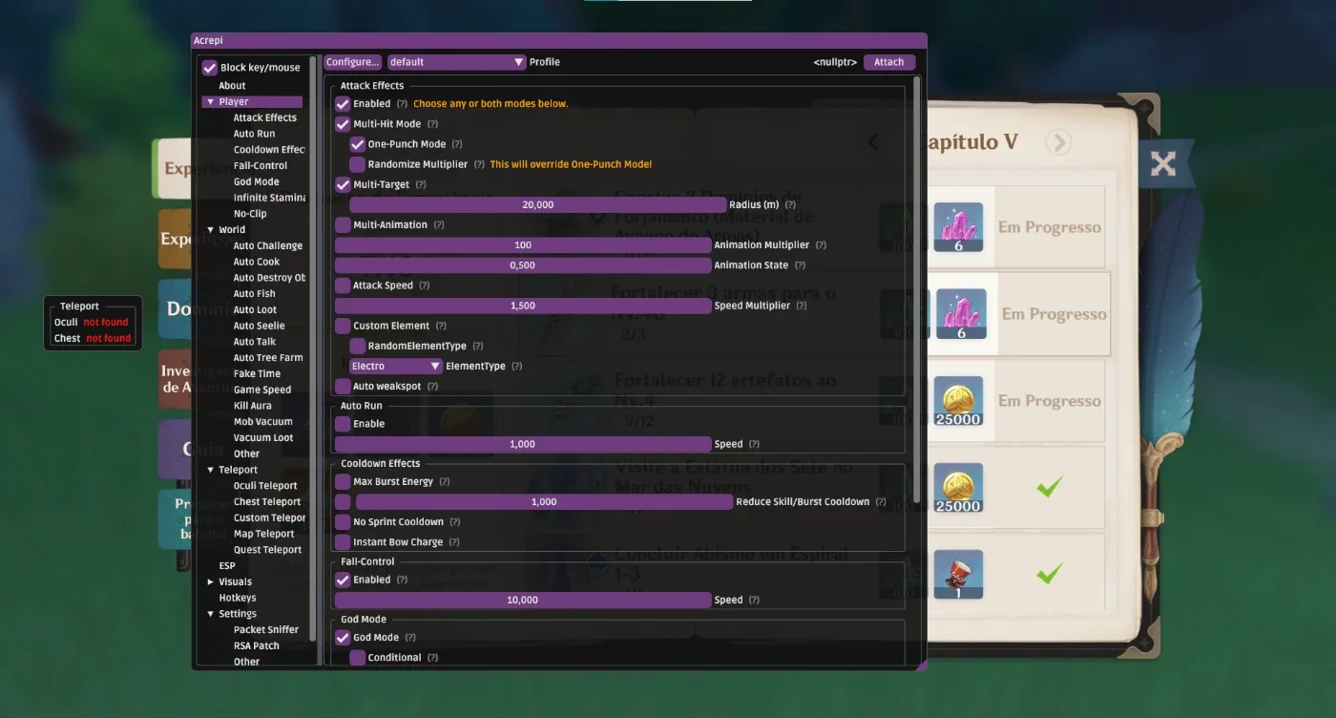Open the default profile dropdown
The width and height of the screenshot is (1336, 718).
pyautogui.click(x=456, y=62)
